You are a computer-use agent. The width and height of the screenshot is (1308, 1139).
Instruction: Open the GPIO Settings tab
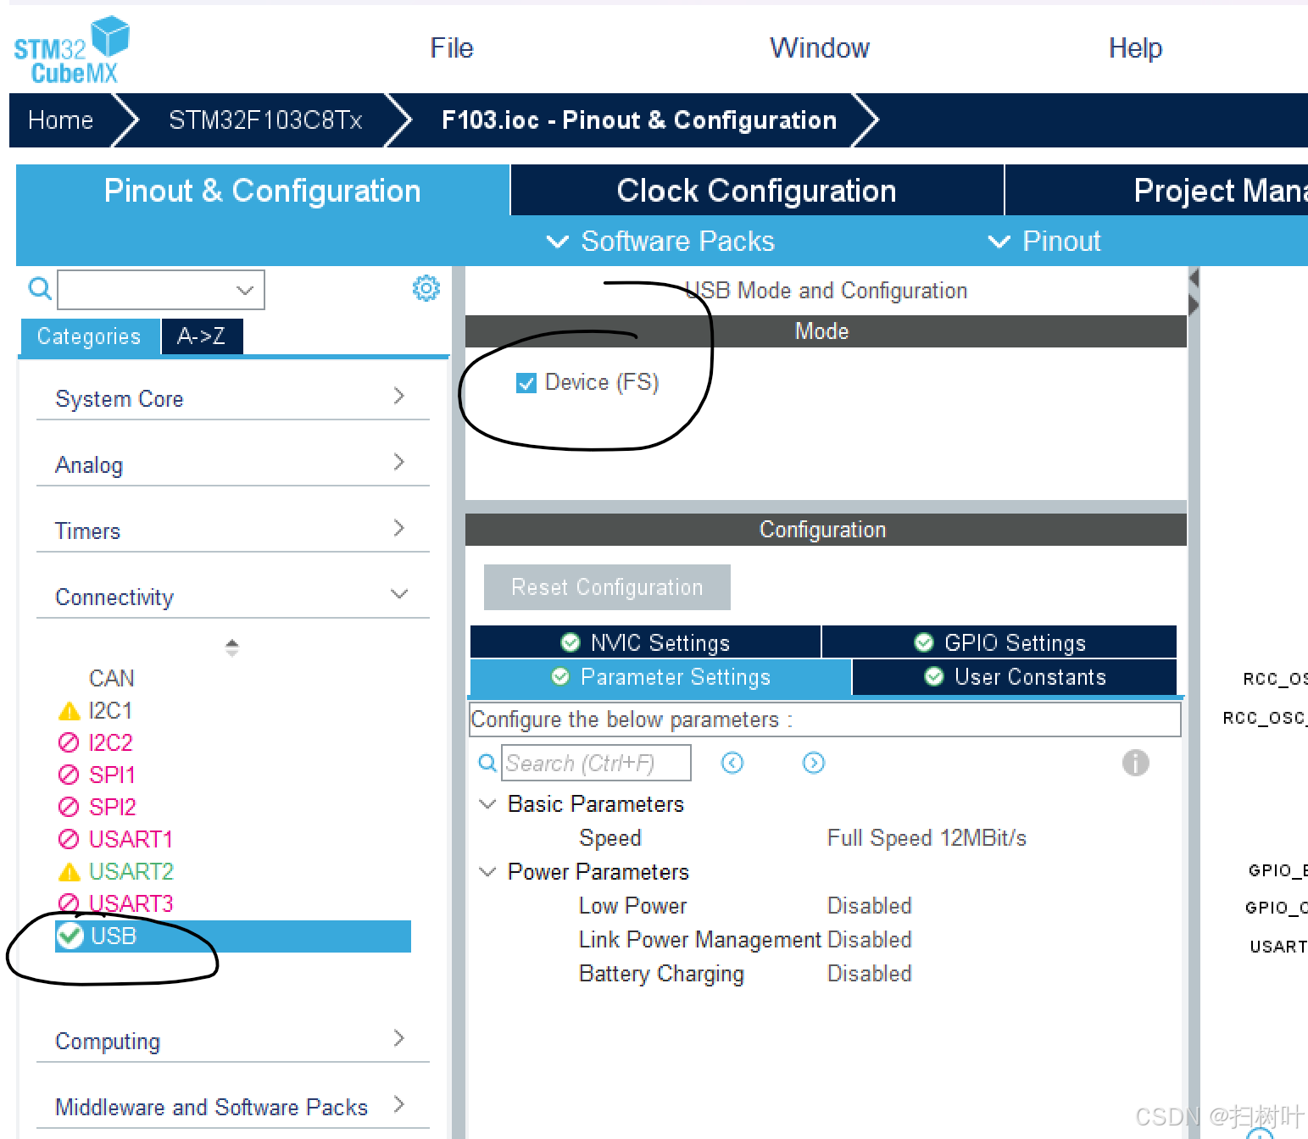999,642
